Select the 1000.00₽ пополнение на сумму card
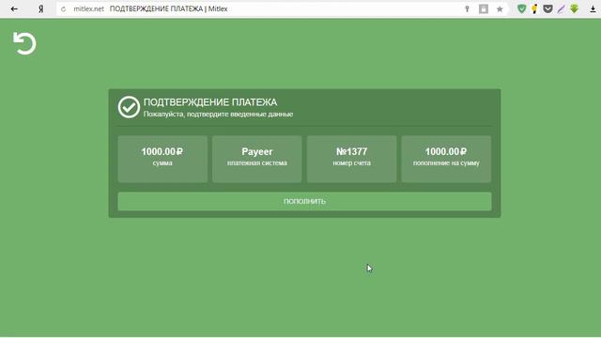Image resolution: width=601 pixels, height=338 pixels. tap(446, 159)
